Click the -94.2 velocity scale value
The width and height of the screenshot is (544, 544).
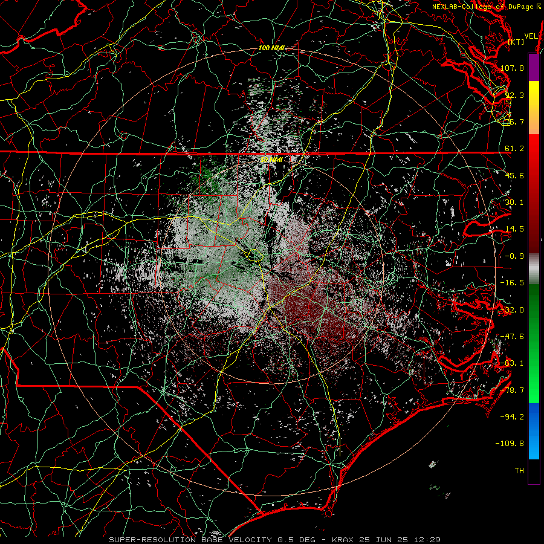point(512,416)
